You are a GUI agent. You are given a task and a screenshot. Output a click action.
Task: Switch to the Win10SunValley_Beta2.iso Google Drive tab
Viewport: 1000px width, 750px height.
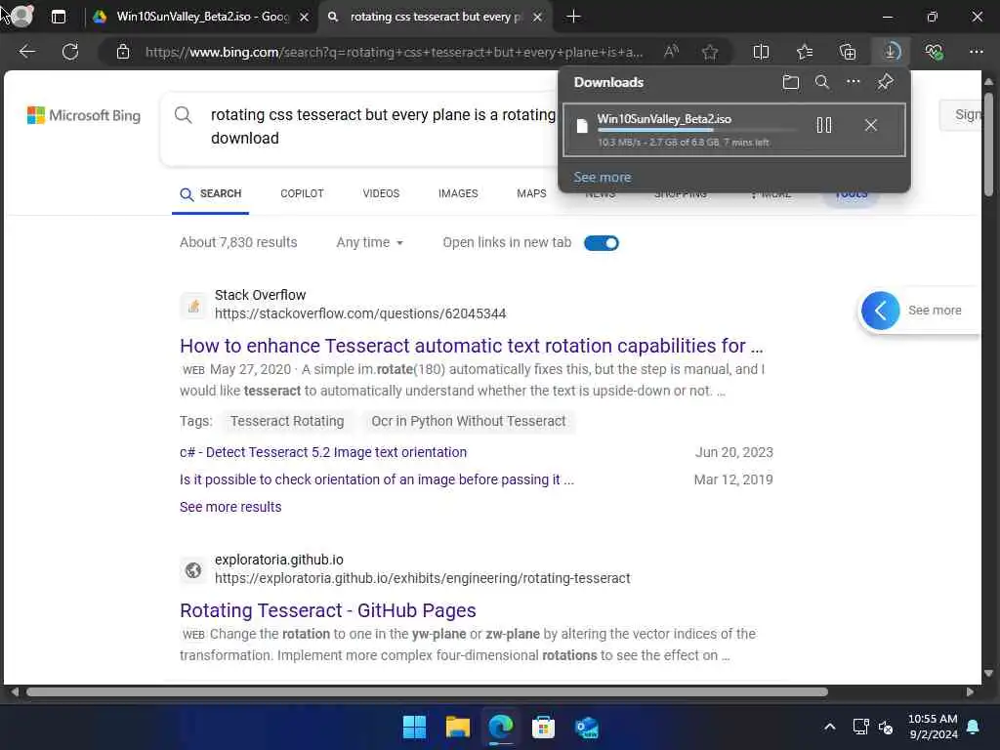pos(201,17)
